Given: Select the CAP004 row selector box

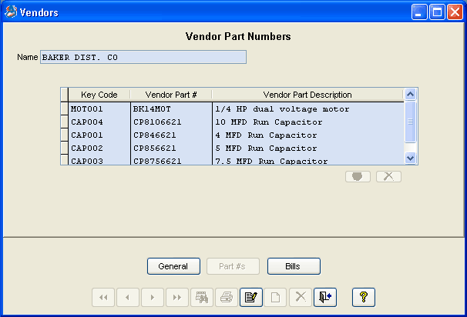Looking at the screenshot, I should click(x=64, y=122).
